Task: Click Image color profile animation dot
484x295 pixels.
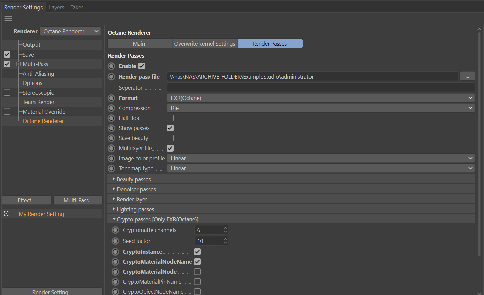Action: tap(112, 158)
